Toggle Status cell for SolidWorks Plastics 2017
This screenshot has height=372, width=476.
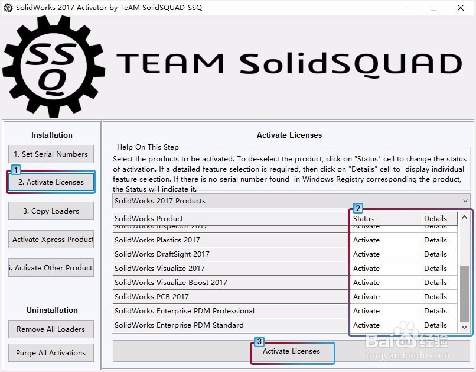(x=386, y=240)
